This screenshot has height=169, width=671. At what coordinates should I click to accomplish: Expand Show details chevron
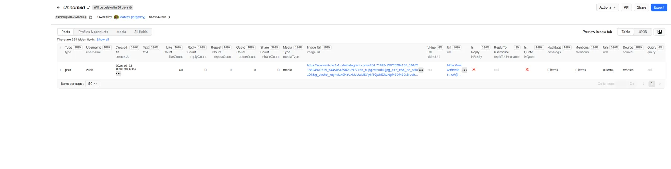[x=169, y=17]
